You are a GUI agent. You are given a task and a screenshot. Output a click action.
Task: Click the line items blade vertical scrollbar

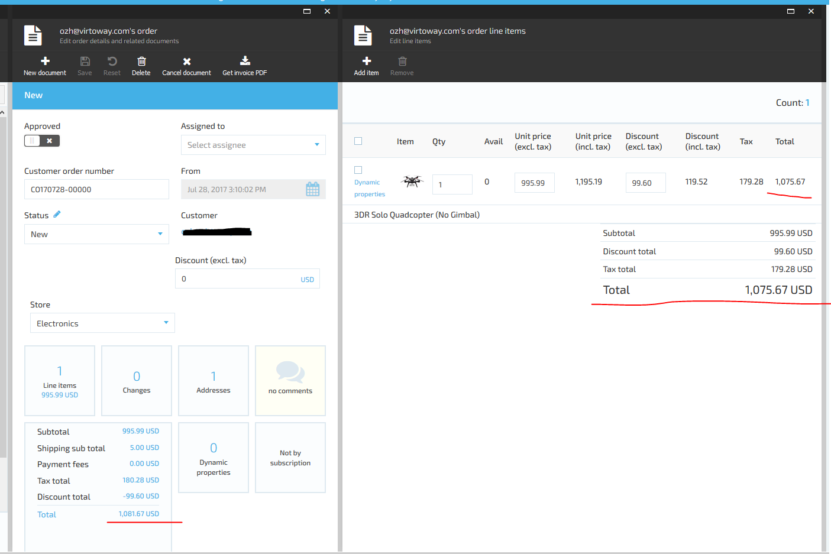[x=824, y=316]
